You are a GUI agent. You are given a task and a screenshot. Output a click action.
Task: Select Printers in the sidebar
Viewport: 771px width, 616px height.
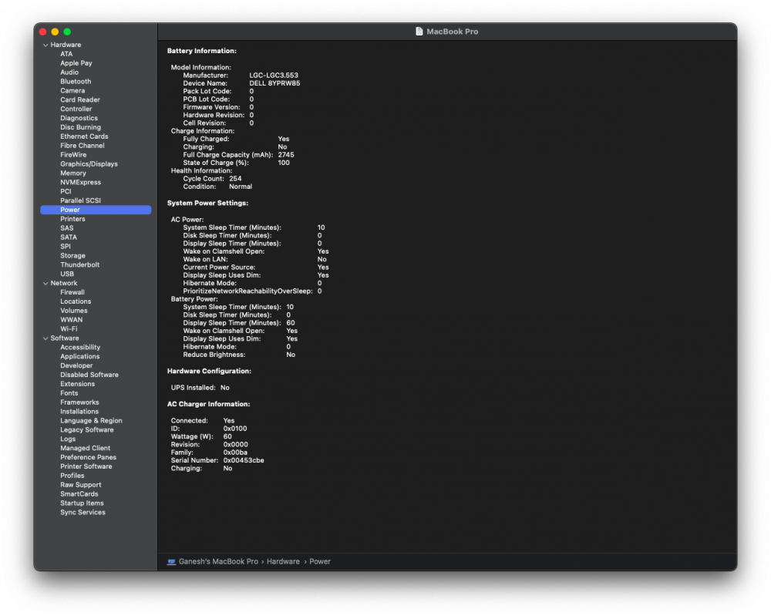point(72,219)
